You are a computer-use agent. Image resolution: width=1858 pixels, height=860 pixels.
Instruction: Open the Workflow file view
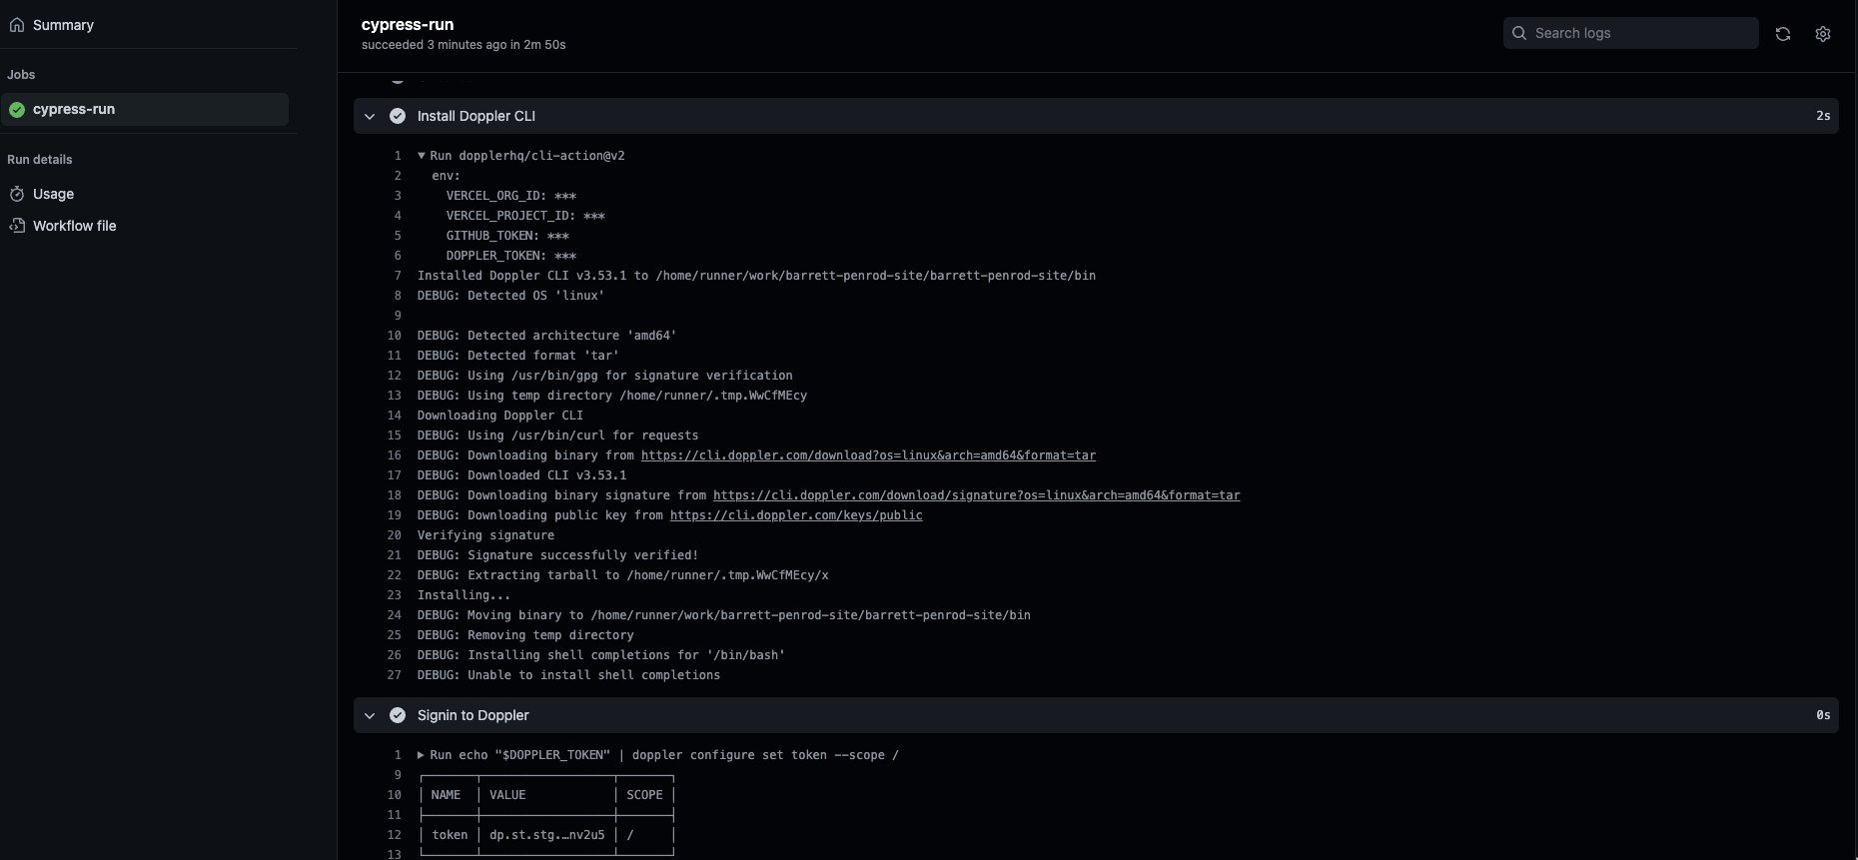click(75, 226)
